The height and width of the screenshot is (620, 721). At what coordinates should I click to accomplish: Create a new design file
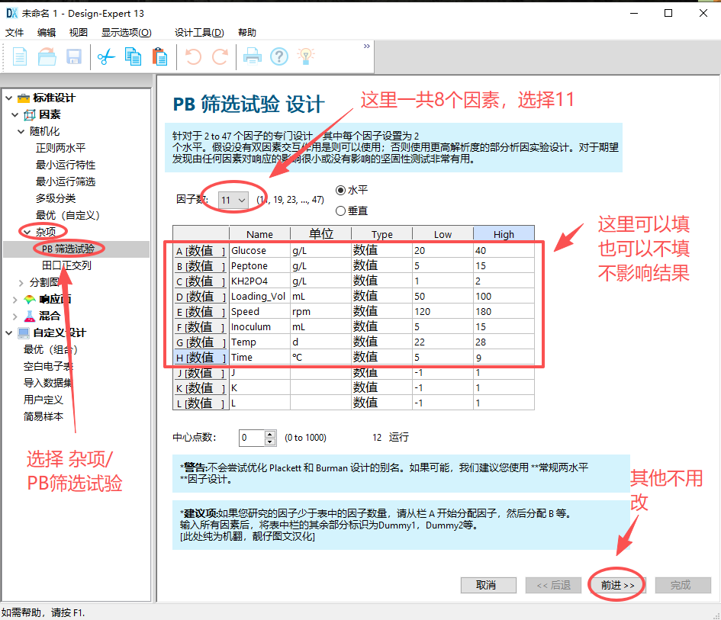point(20,56)
